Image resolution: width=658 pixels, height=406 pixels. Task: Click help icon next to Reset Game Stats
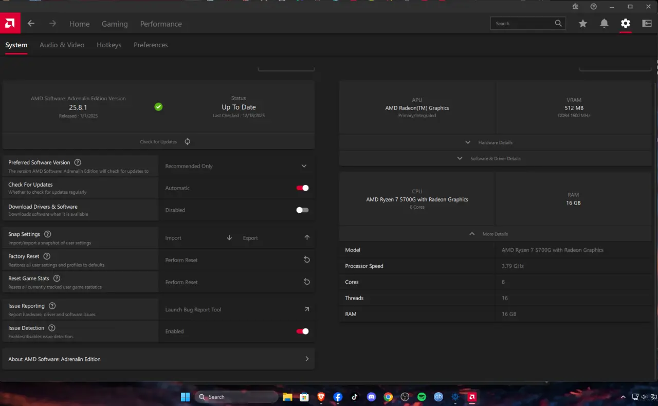[57, 279]
